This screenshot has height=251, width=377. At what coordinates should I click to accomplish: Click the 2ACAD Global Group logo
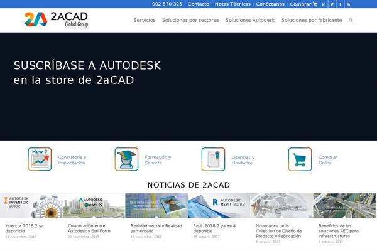57,19
